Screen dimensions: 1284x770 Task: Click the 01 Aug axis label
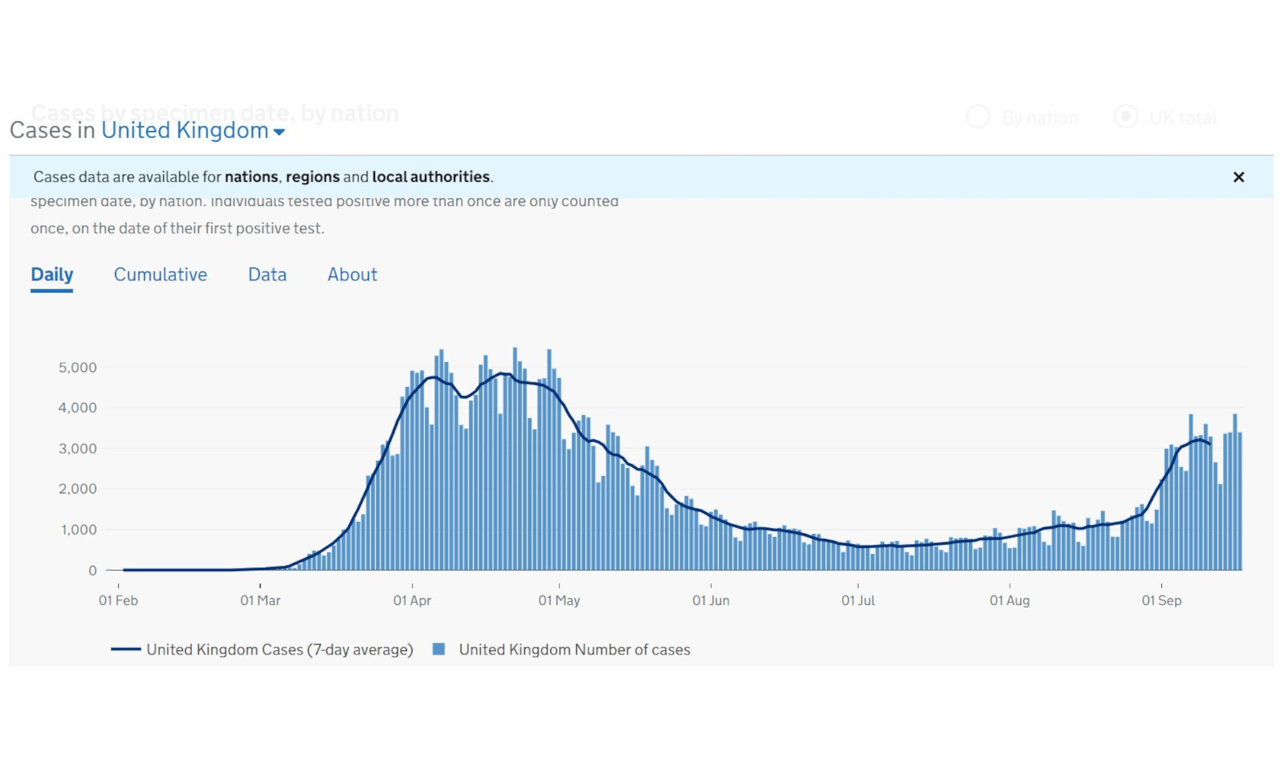[1009, 601]
